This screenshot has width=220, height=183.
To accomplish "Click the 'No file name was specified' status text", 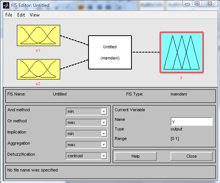I will [x=33, y=170].
